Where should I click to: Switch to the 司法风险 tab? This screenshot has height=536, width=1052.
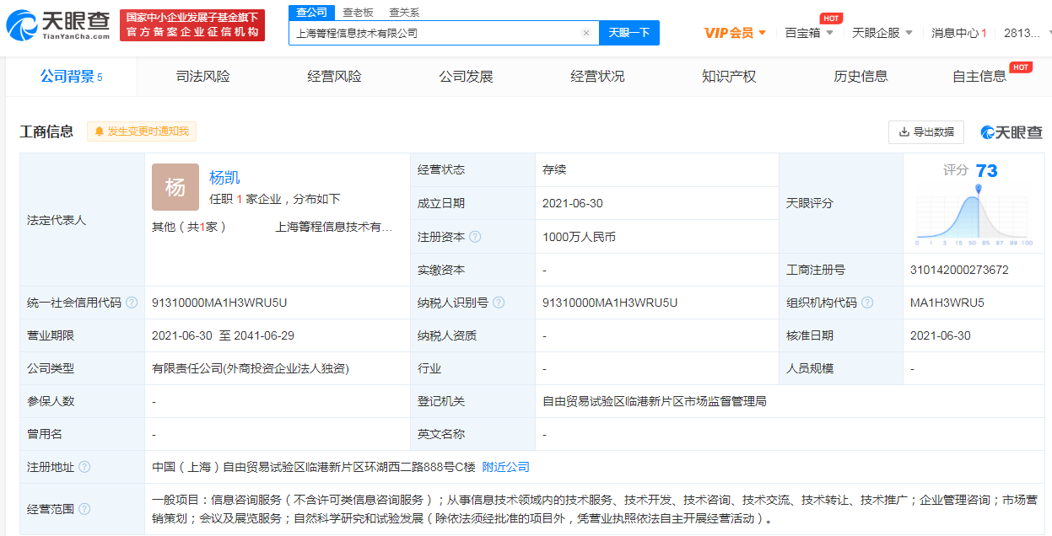coord(202,77)
